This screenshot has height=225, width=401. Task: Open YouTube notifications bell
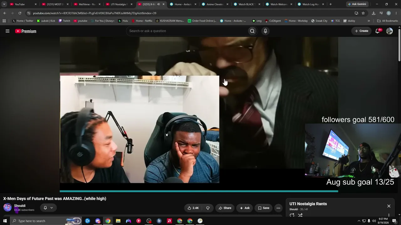[378, 31]
